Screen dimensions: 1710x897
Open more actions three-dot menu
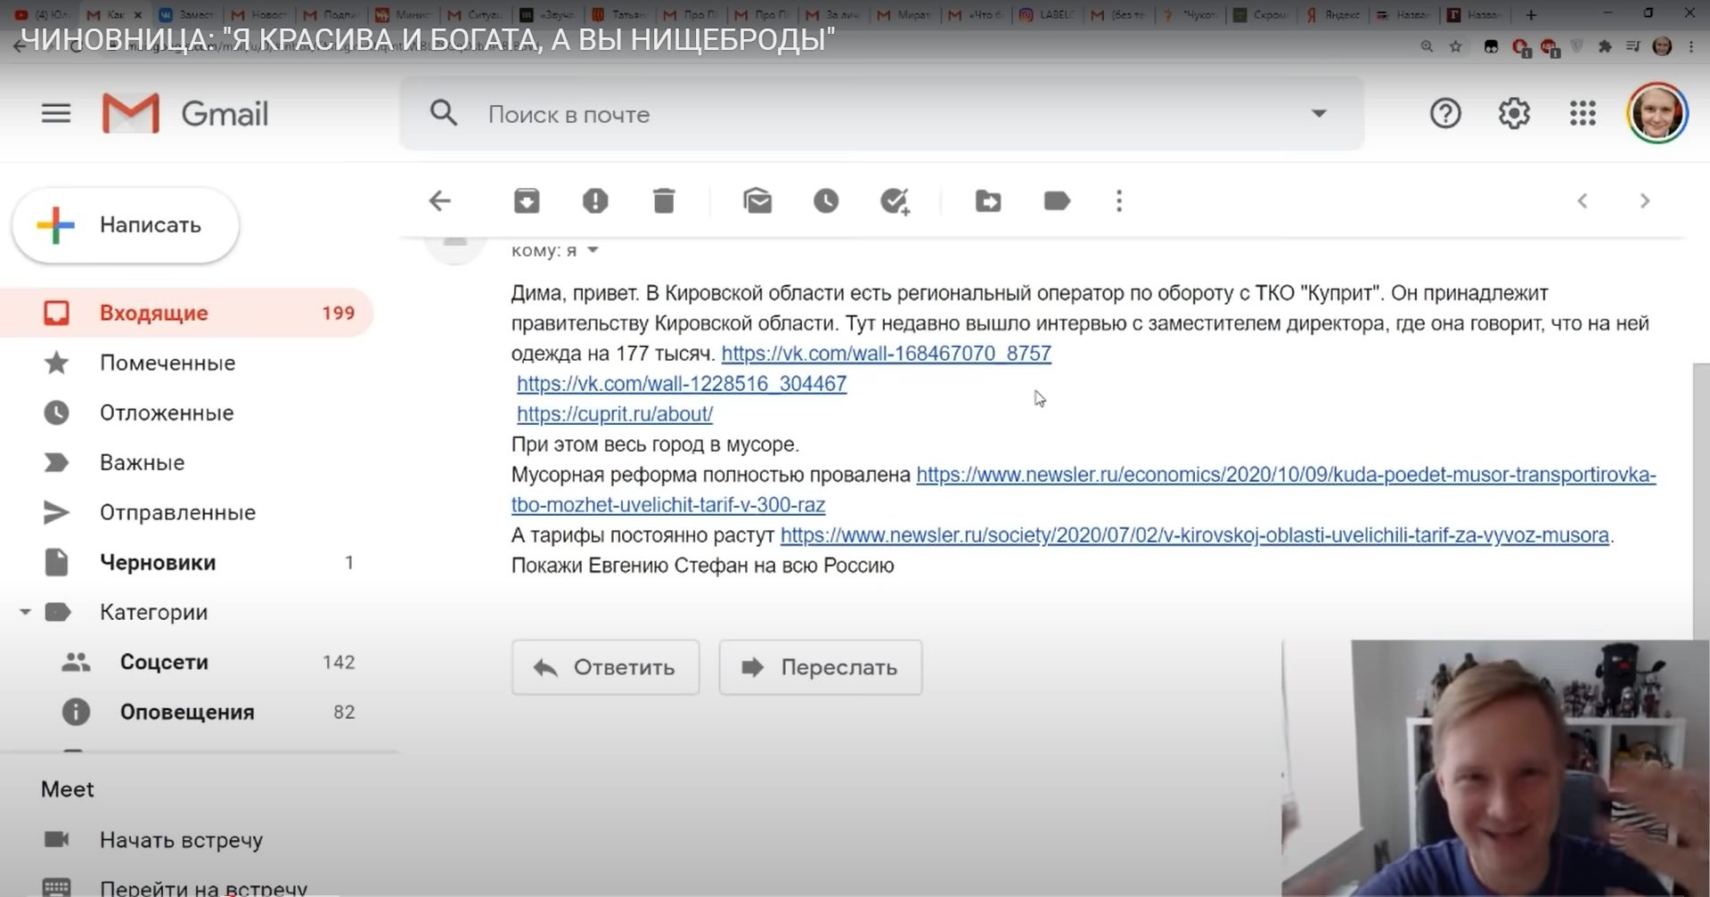[1119, 201]
